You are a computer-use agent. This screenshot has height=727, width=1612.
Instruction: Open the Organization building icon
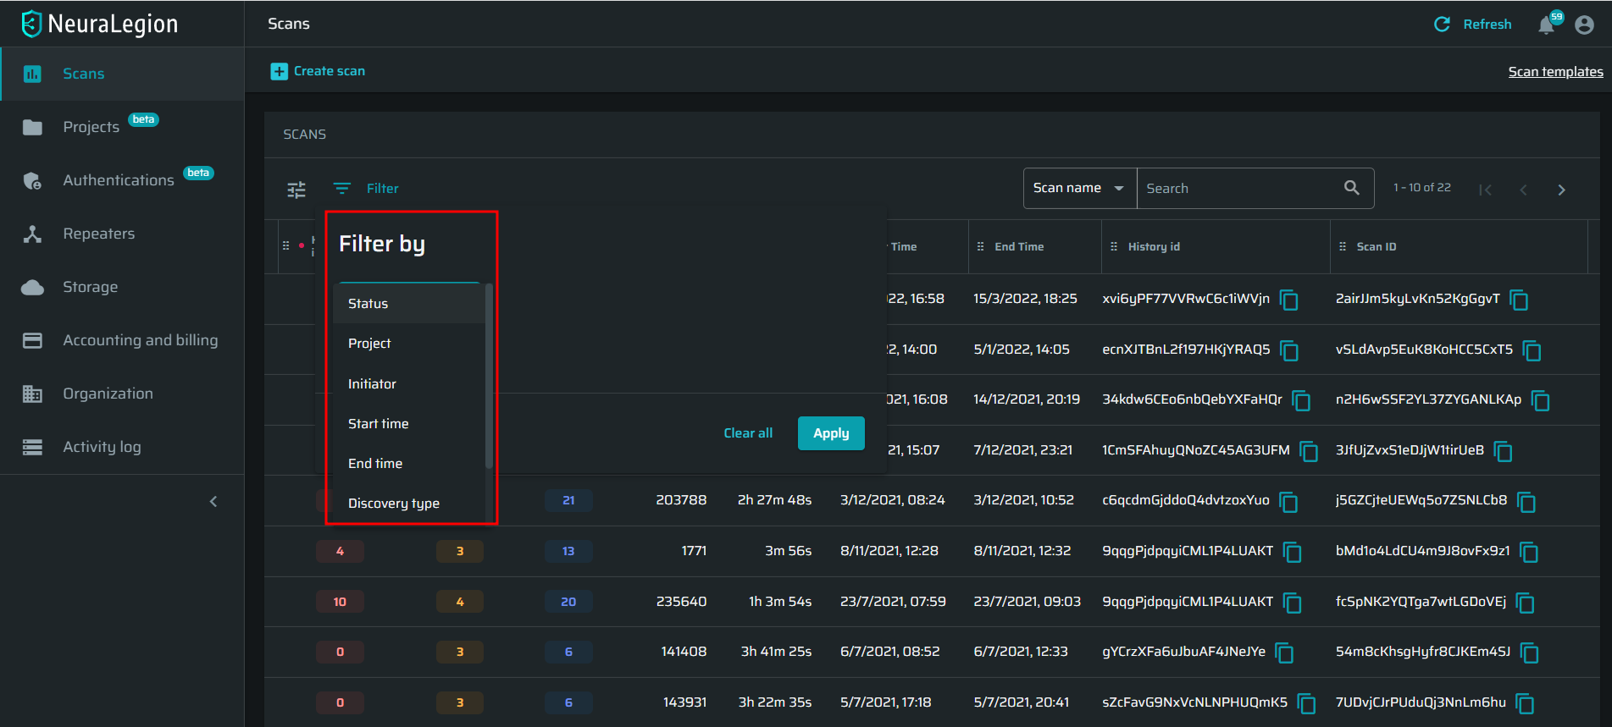(x=32, y=394)
